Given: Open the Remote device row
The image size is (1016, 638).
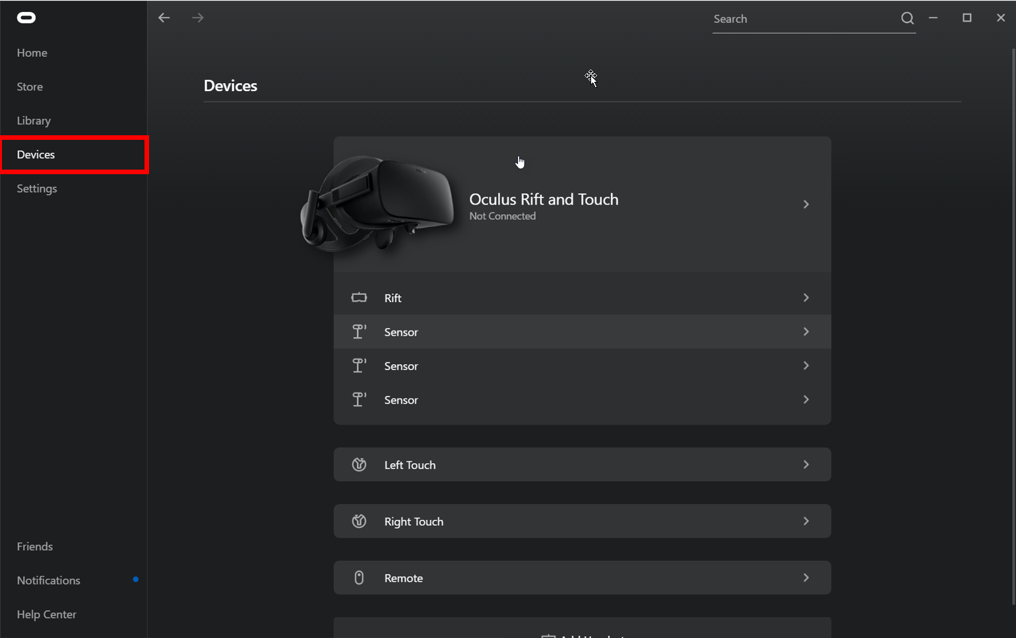Looking at the screenshot, I should click(582, 578).
